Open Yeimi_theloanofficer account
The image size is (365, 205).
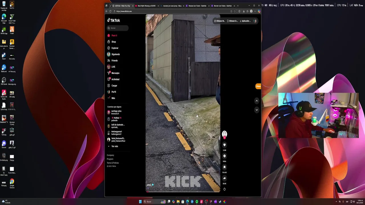coord(116,140)
